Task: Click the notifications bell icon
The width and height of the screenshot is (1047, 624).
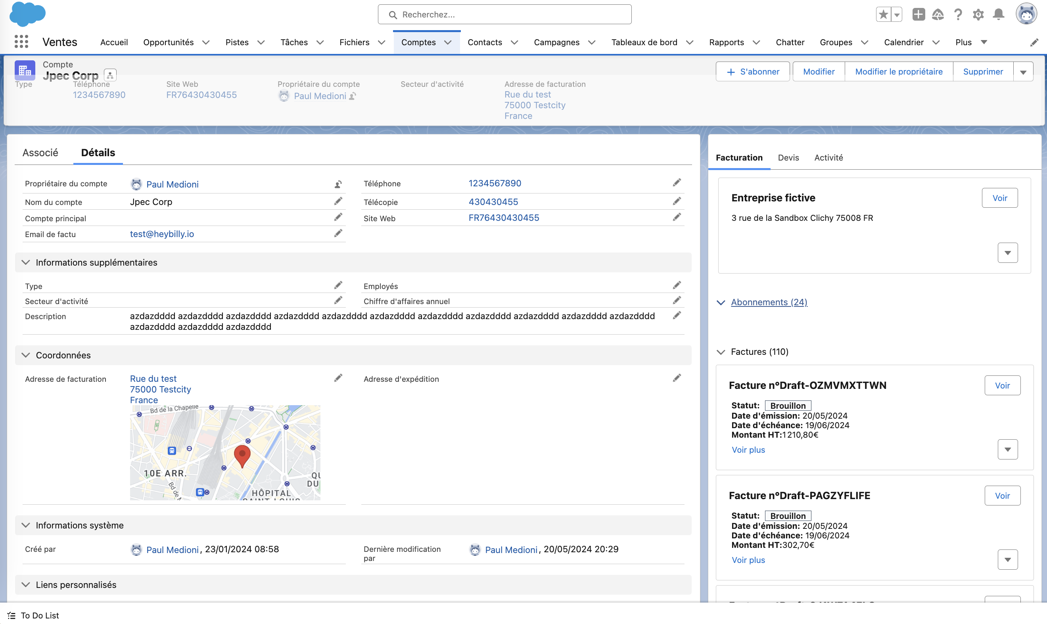Action: pos(998,15)
